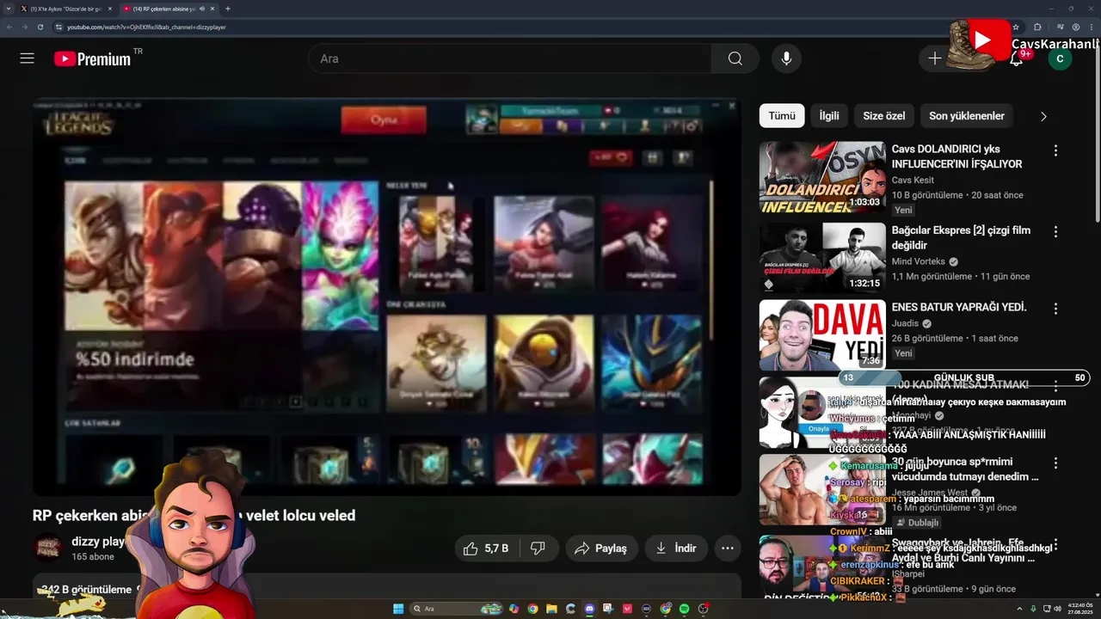Select the Tümü filter chip
The image size is (1101, 619).
tap(782, 116)
